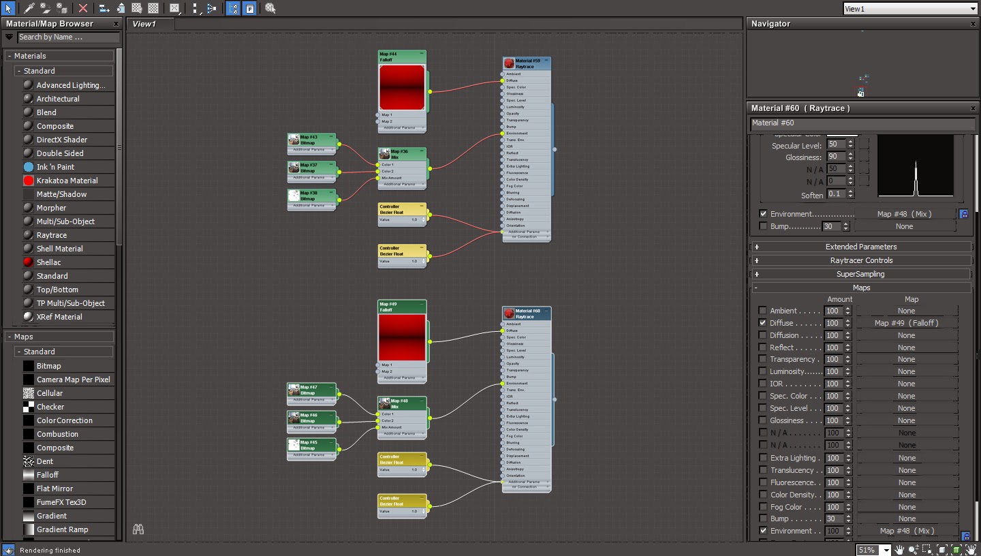
Task: Select the View1 tab
Action: [x=150, y=24]
